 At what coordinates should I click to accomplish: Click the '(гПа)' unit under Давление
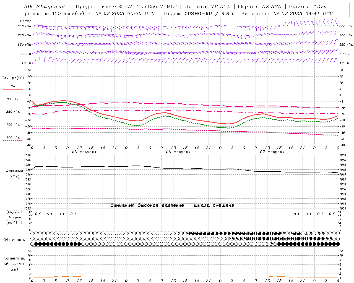pos(14,177)
